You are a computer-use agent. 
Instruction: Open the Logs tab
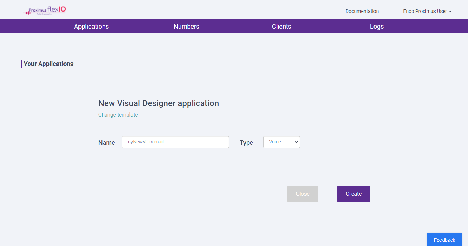(x=377, y=26)
